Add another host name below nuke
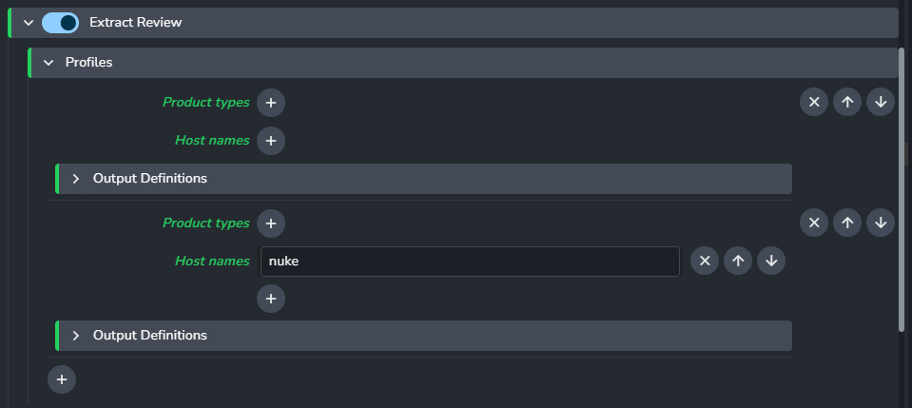 pos(271,299)
